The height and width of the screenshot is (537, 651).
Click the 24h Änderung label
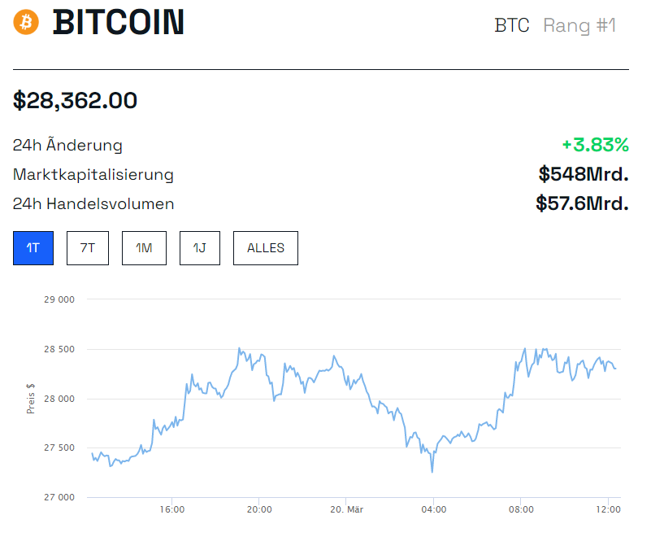(67, 146)
